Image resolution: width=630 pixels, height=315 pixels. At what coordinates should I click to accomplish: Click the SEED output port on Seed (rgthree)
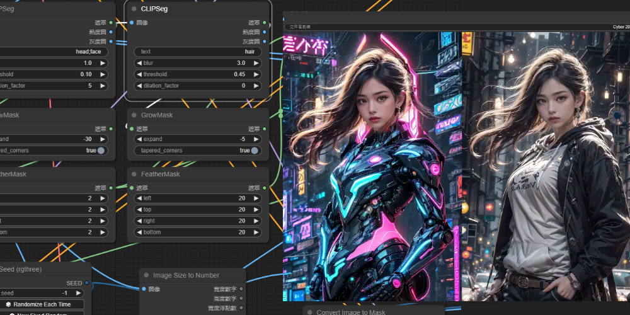pos(87,283)
